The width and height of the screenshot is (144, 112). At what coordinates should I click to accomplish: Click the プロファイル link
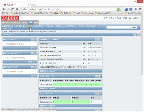point(127,18)
